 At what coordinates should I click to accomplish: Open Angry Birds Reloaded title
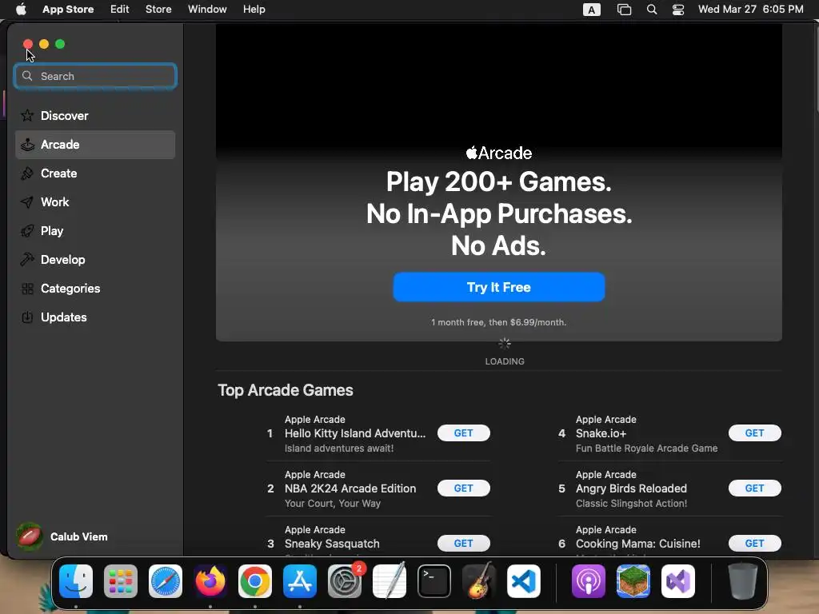point(632,488)
